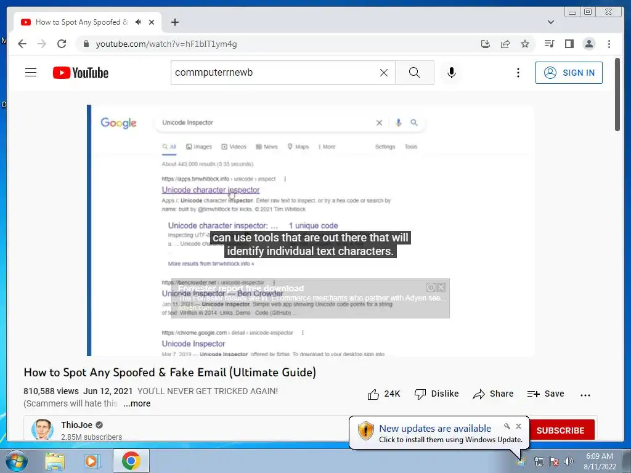Click the Dislike button
This screenshot has width=631, height=473.
tap(436, 394)
